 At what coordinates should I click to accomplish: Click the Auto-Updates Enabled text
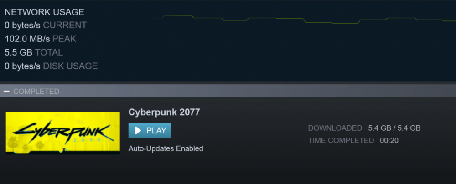pos(166,148)
